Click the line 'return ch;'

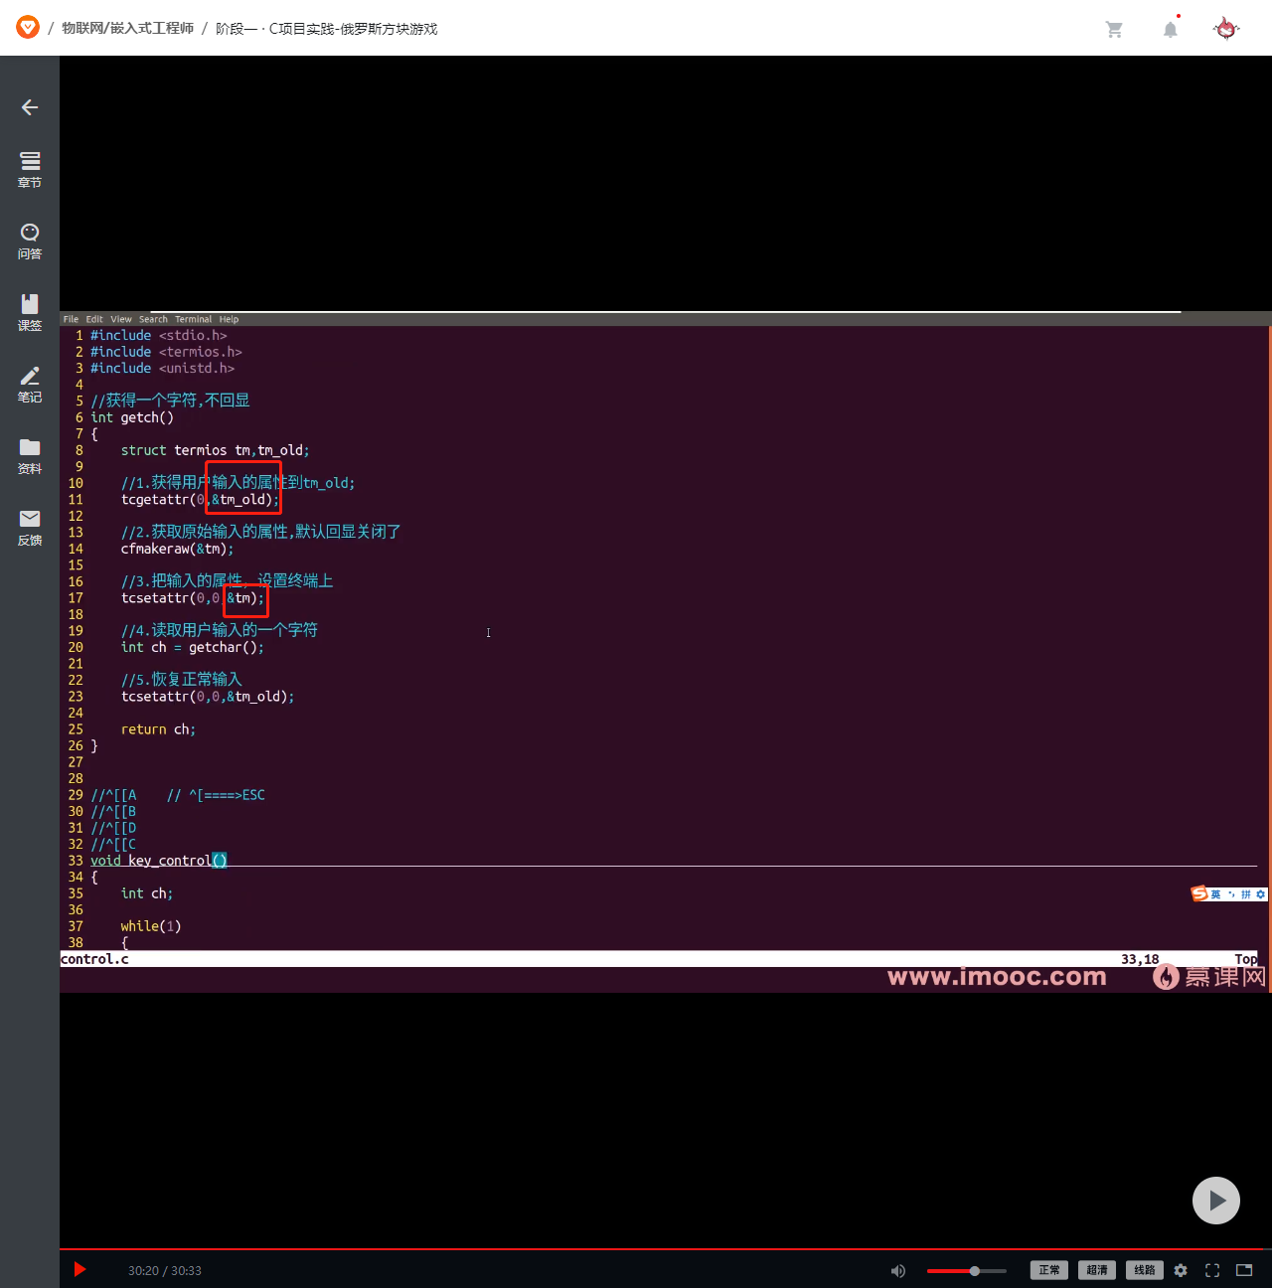pos(158,729)
